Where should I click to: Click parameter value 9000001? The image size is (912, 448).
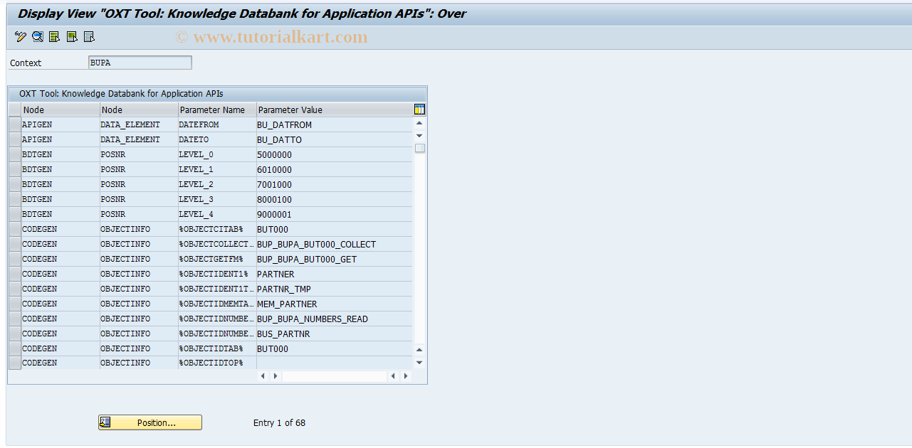pos(334,214)
